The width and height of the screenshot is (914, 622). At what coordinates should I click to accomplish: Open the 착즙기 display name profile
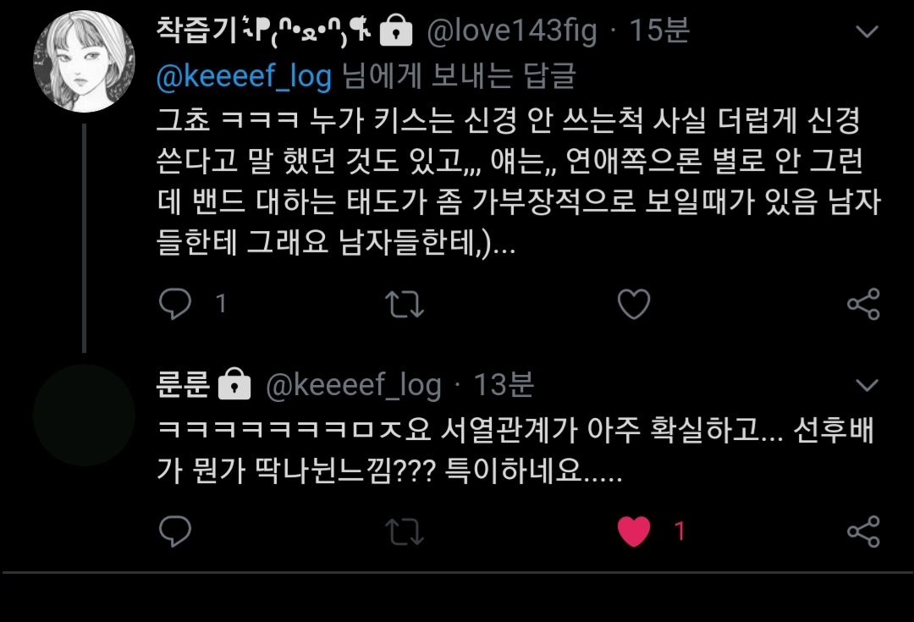coord(263,30)
